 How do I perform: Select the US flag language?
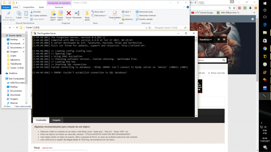pyautogui.click(x=224, y=39)
